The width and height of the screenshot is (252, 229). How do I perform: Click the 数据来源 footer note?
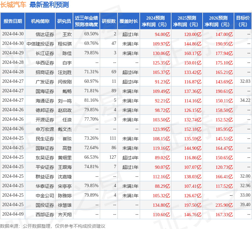(53, 226)
